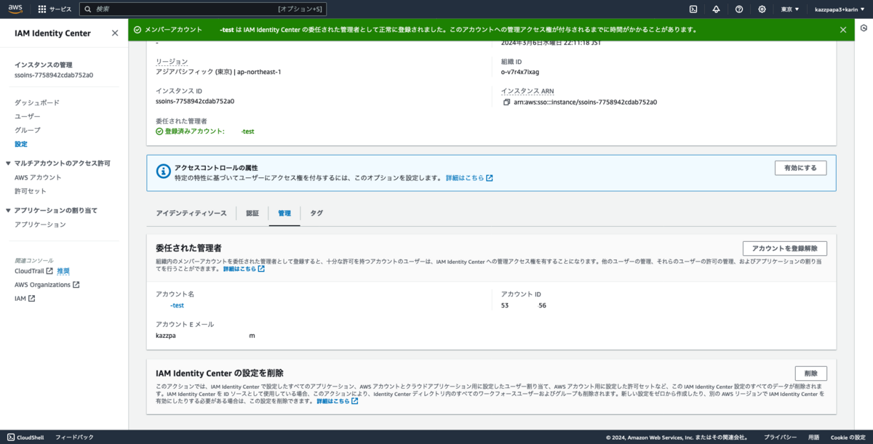Open the info panel icon at right edge

point(864,28)
